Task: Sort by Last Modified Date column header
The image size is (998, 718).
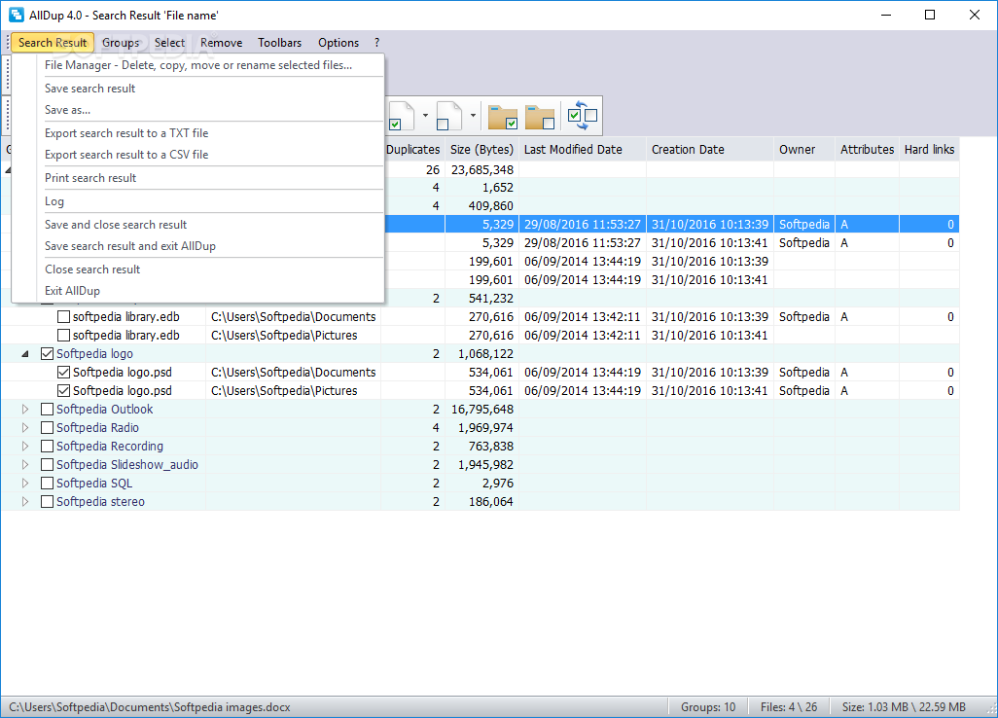Action: tap(583, 150)
